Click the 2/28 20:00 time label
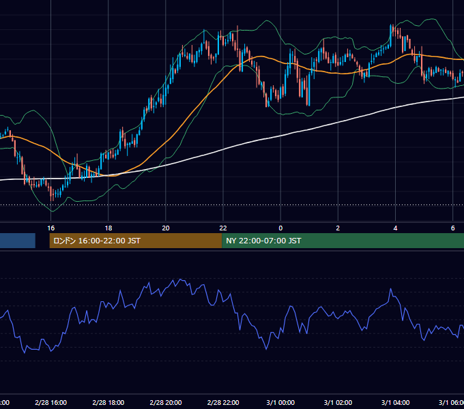 pyautogui.click(x=166, y=402)
